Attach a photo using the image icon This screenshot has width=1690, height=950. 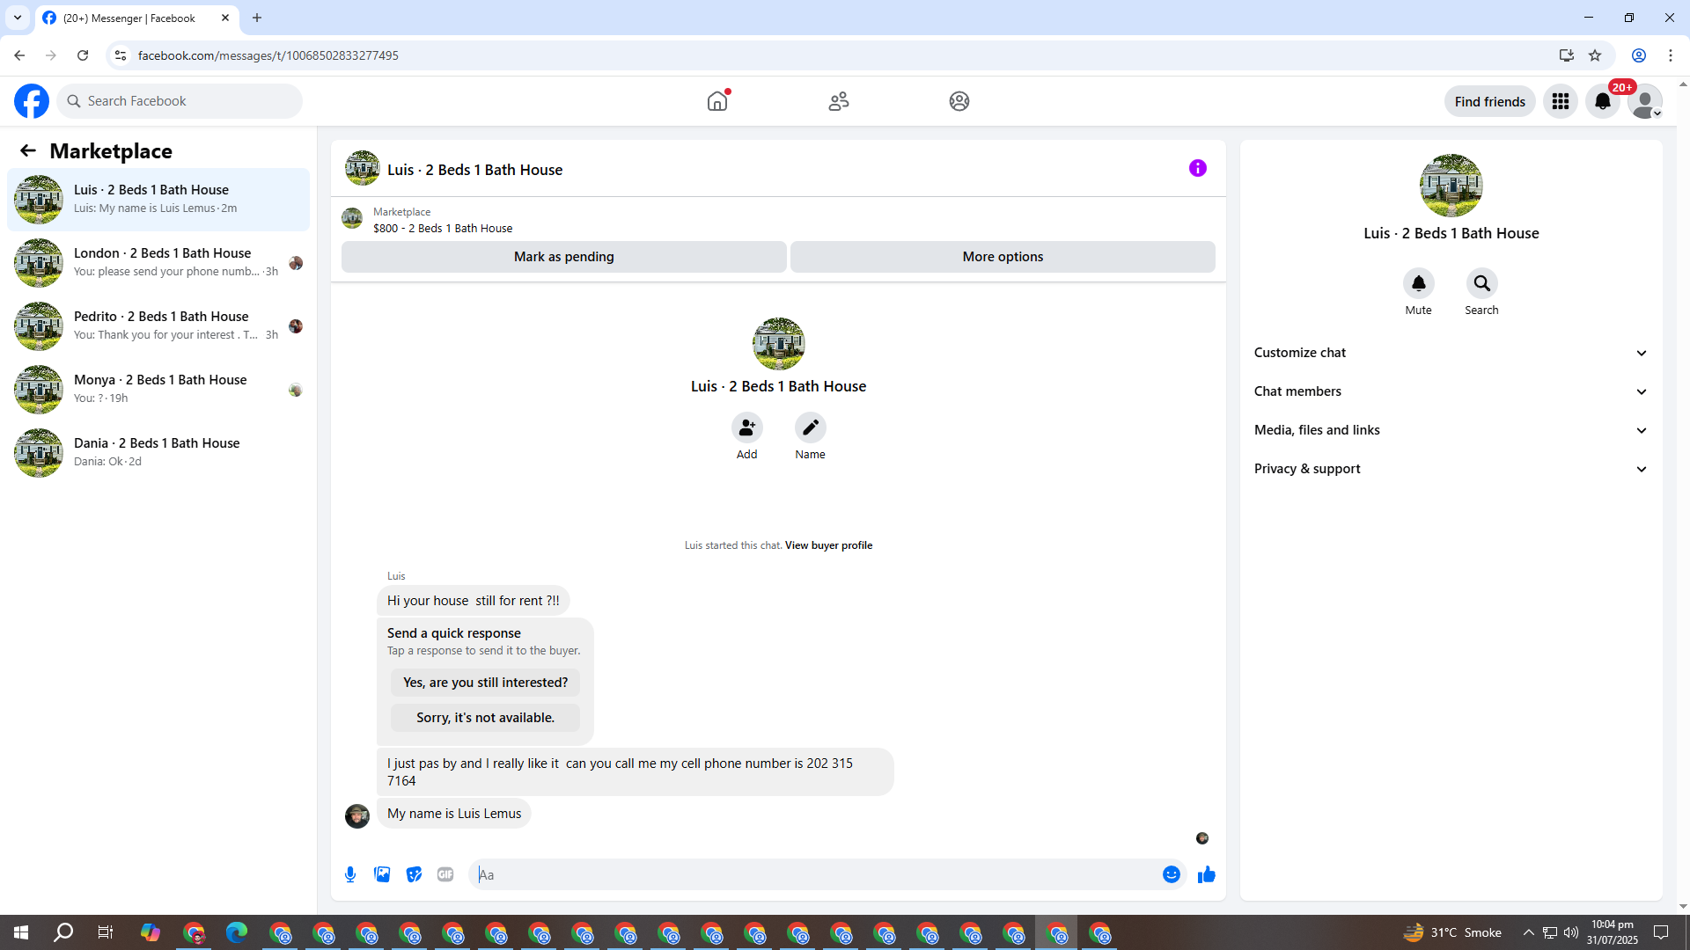[x=382, y=874]
